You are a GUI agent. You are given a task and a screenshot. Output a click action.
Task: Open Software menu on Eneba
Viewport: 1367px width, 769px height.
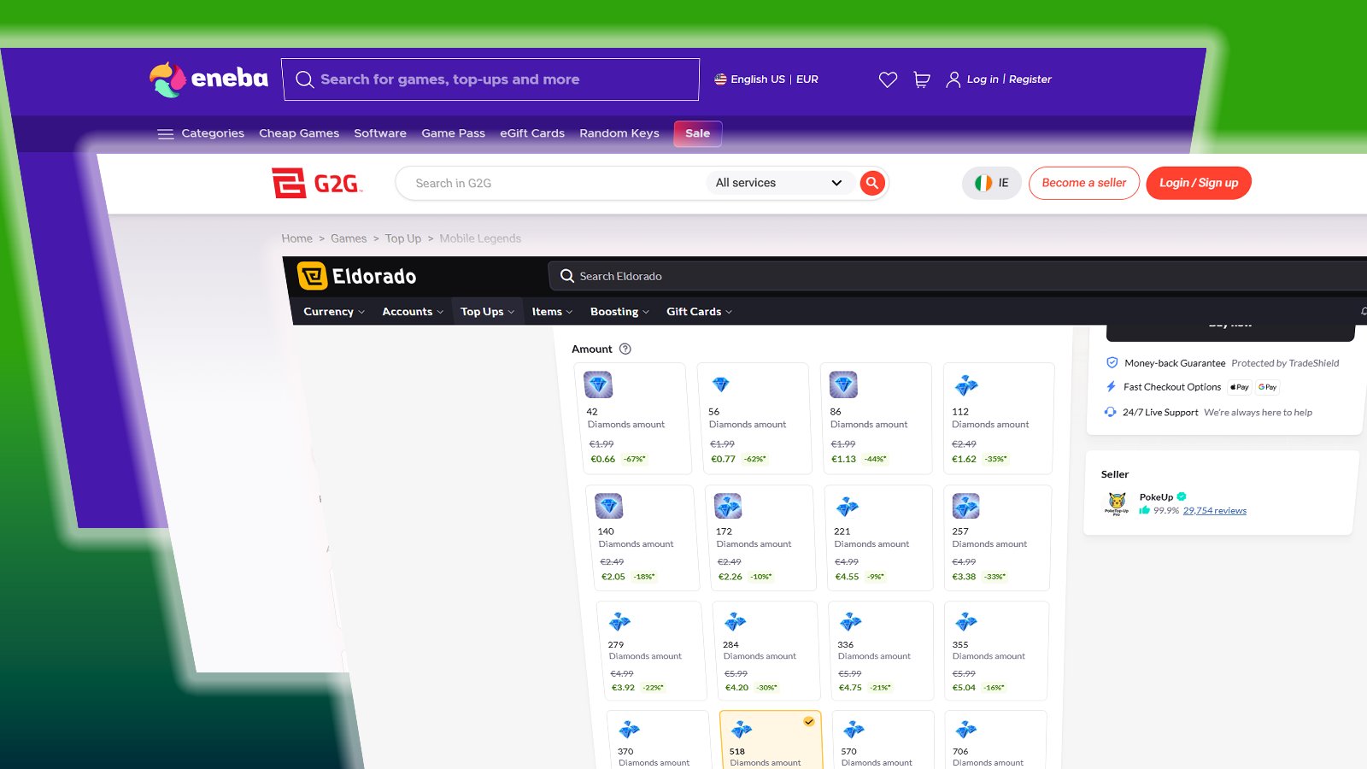(380, 133)
